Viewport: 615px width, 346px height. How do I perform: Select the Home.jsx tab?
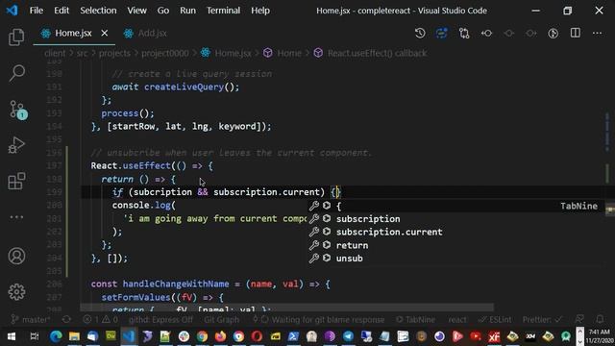click(x=73, y=34)
